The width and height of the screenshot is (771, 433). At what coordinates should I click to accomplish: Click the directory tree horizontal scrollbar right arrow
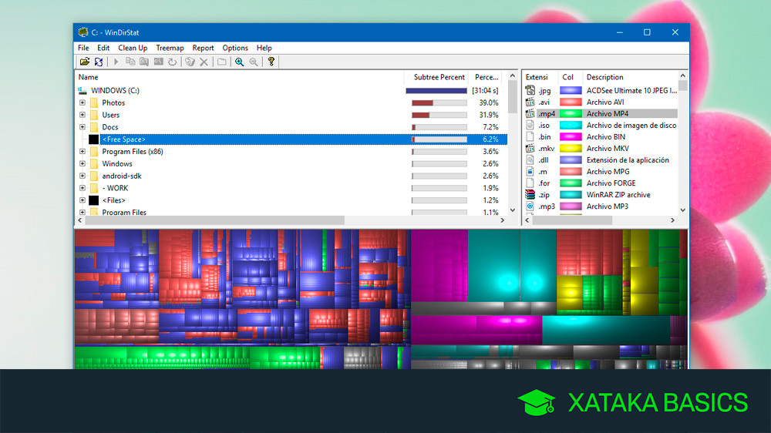click(x=502, y=220)
